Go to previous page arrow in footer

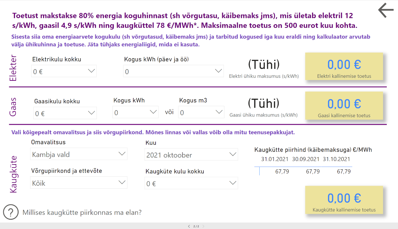(189, 226)
